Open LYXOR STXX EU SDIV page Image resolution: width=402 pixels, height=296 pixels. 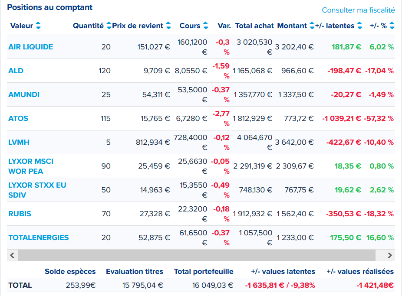pos(37,190)
